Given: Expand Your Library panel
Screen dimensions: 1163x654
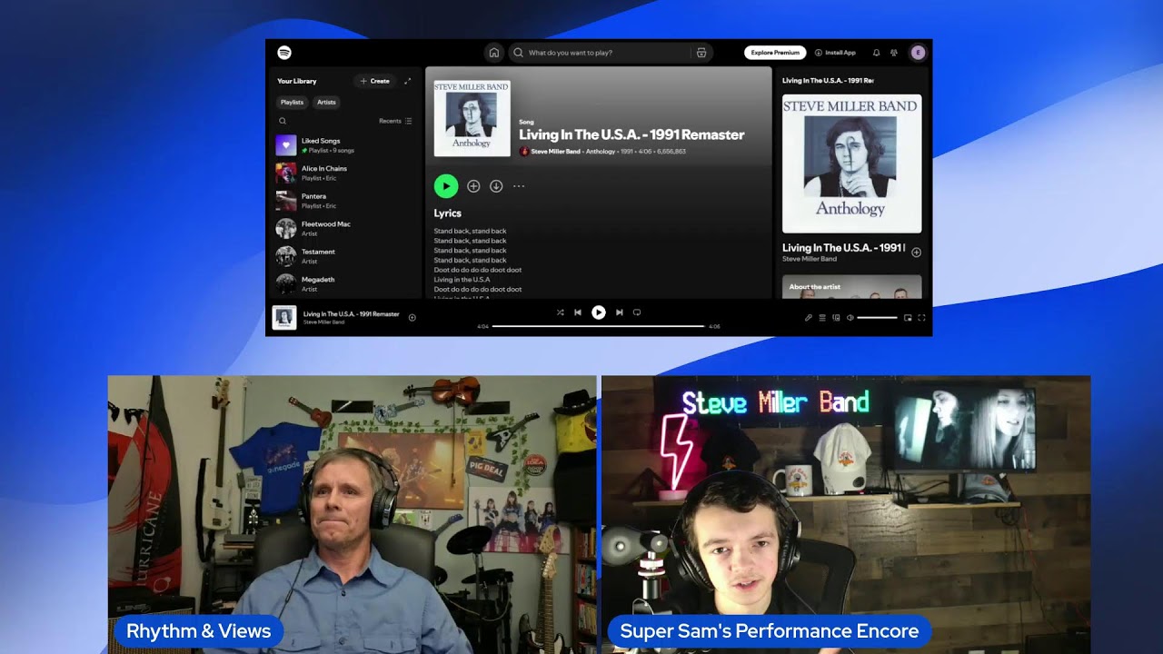Looking at the screenshot, I should 408,81.
